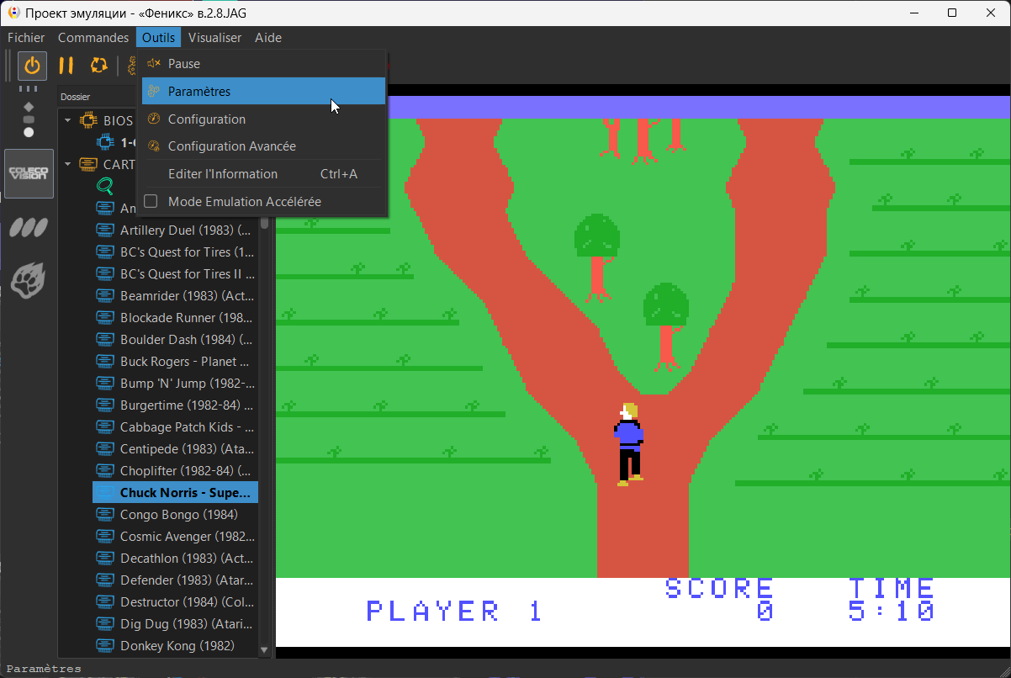Click the gauge icon beside Configuration Avancée
The width and height of the screenshot is (1011, 678).
click(x=154, y=146)
